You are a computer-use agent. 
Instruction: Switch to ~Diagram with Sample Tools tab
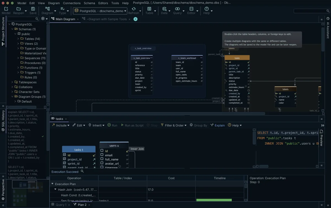(x=107, y=19)
